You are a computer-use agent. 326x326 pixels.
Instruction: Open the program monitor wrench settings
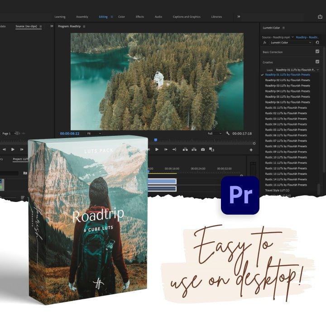coord(227,134)
